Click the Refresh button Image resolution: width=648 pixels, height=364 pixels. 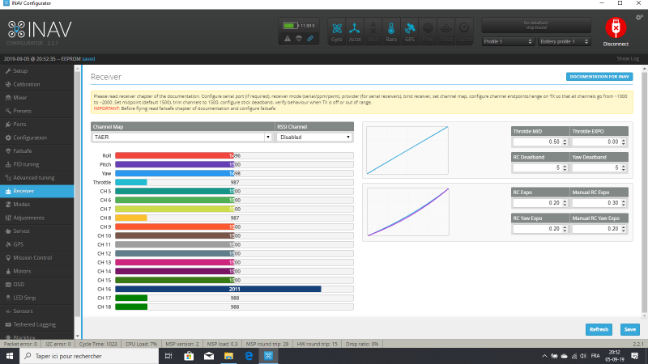(x=599, y=329)
